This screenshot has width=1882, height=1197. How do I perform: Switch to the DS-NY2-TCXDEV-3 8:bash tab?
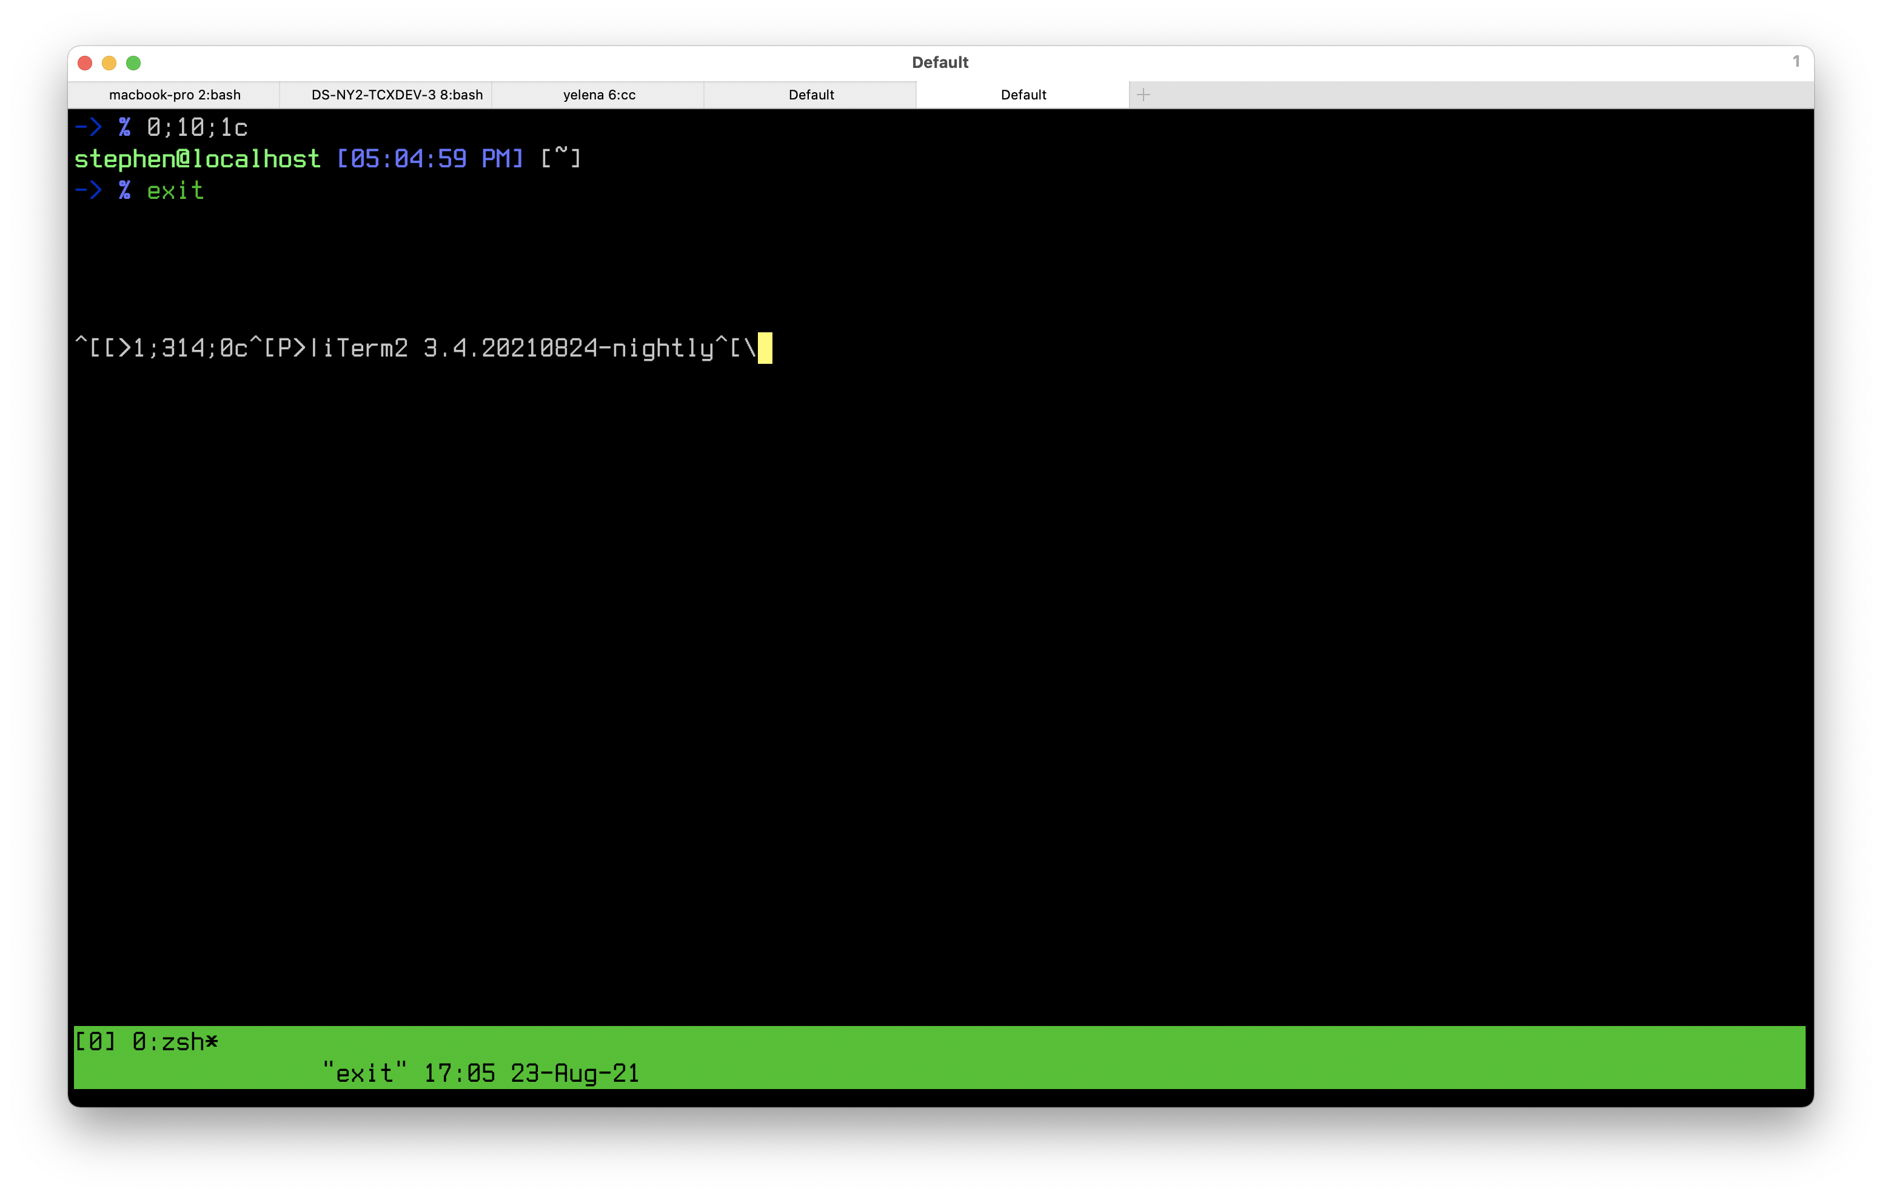(397, 95)
